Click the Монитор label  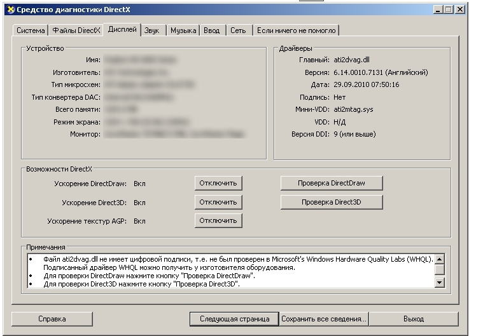(x=85, y=135)
